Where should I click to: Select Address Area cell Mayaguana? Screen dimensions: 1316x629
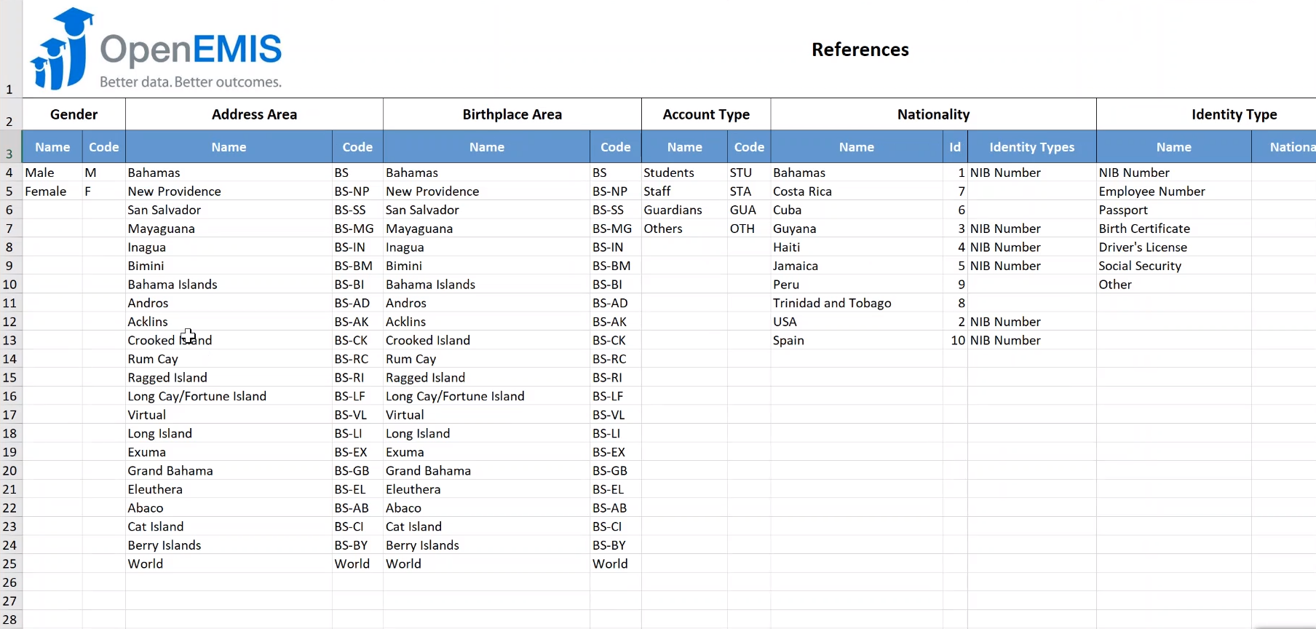(x=229, y=229)
